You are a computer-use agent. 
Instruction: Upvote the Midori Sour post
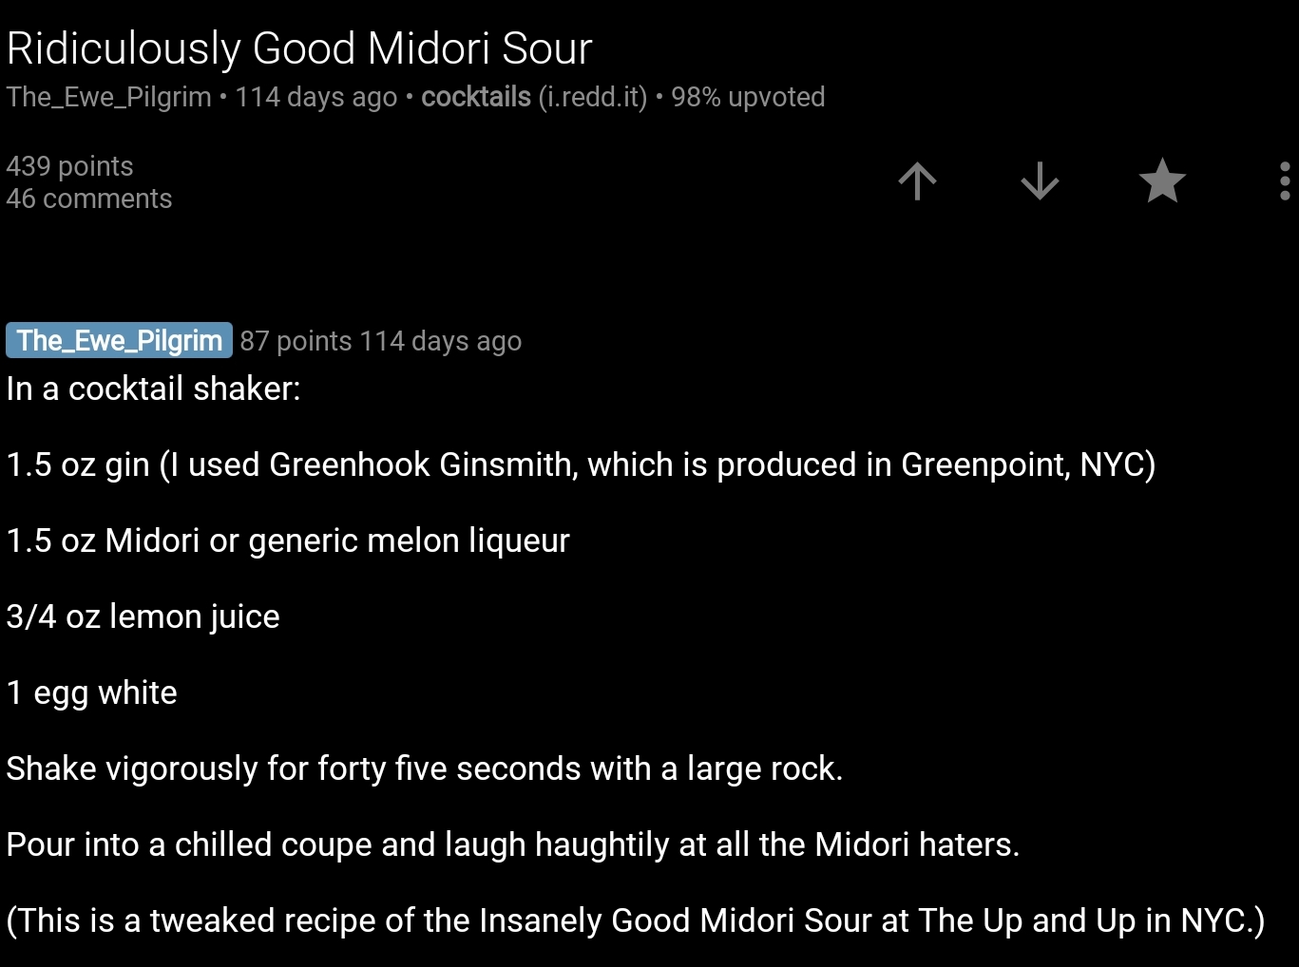pos(917,180)
